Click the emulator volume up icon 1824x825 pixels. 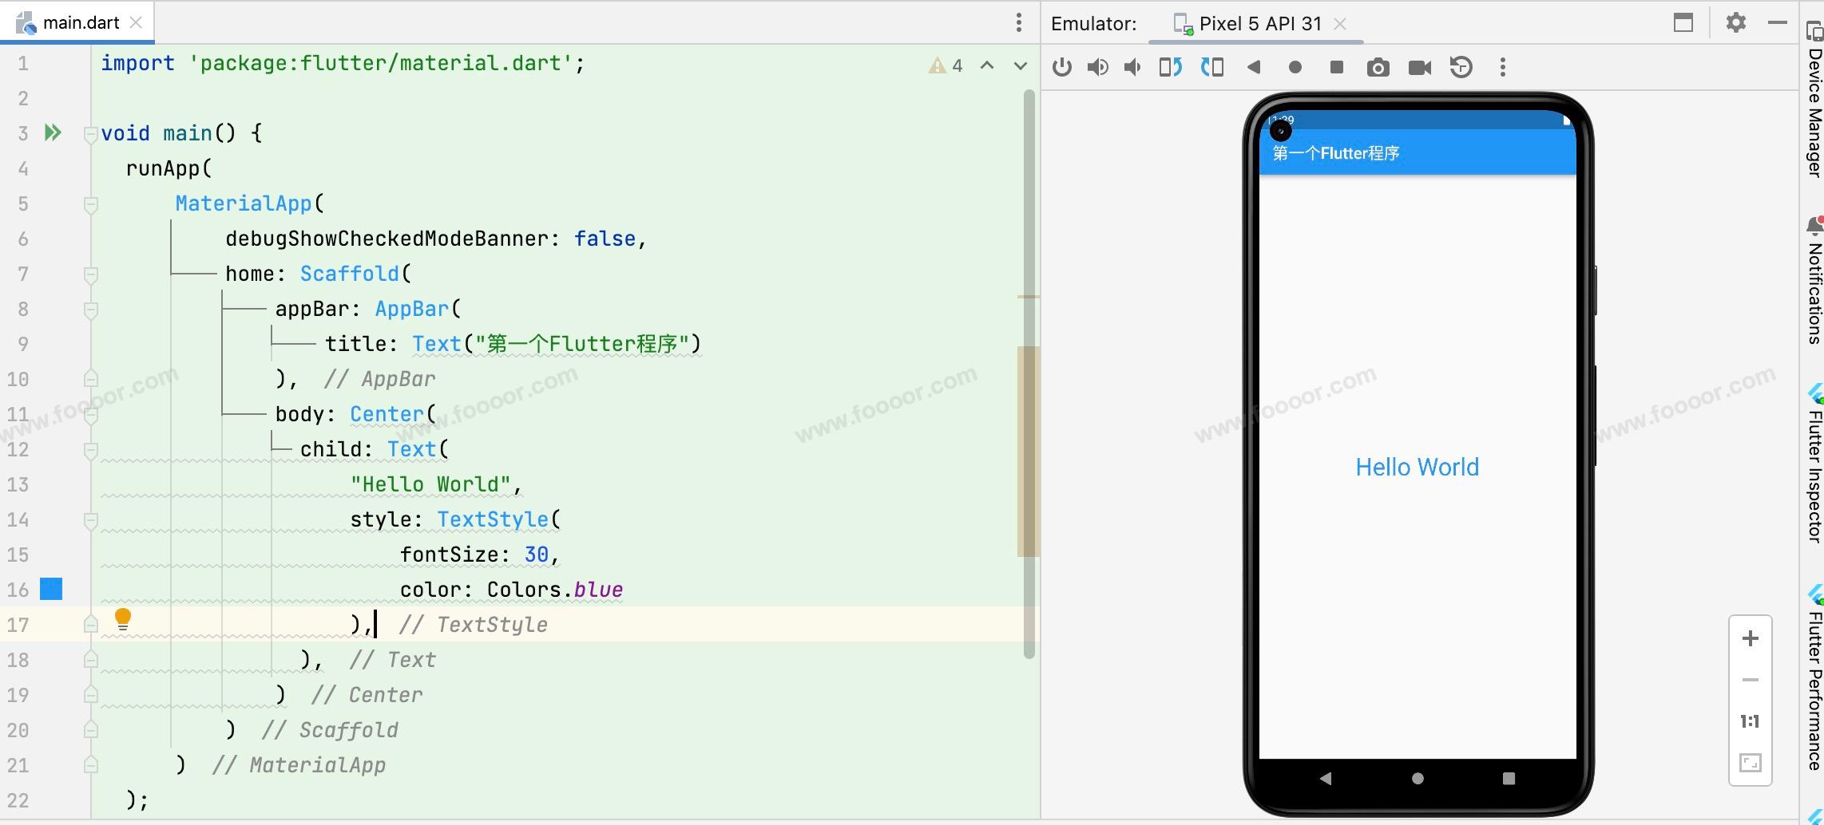pyautogui.click(x=1097, y=68)
